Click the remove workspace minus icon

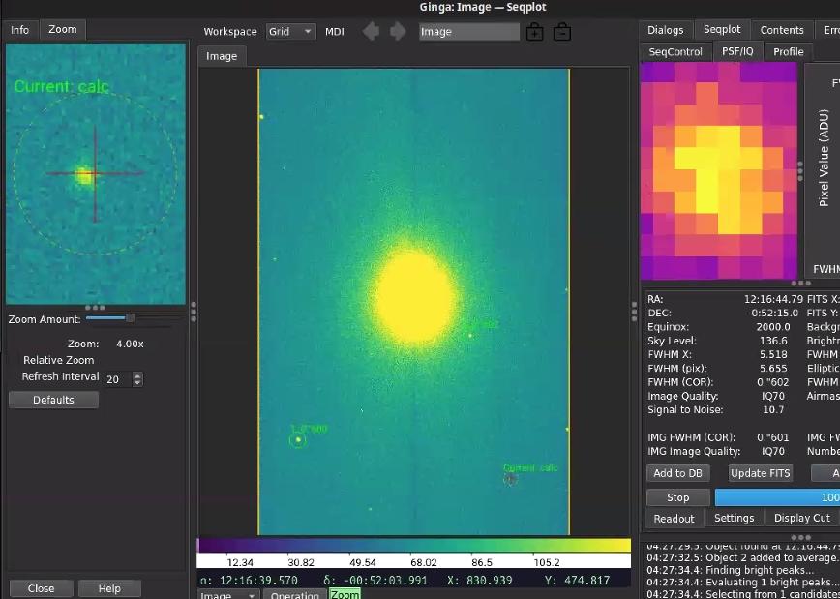coord(562,32)
